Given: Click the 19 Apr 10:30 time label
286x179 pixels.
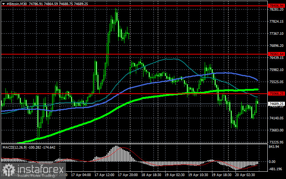Looking at the screenshot, I should tap(198, 175).
